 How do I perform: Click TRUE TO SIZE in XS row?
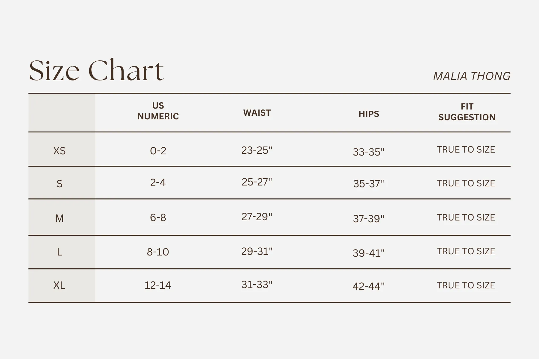coord(466,150)
